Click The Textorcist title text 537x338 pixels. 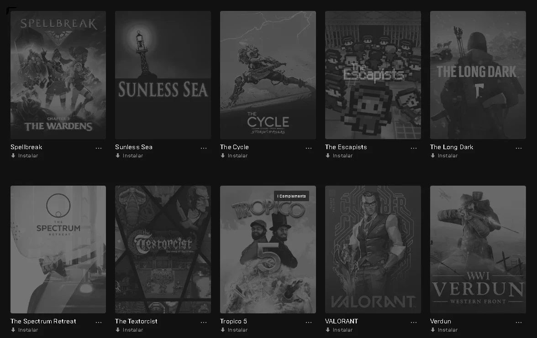click(136, 321)
